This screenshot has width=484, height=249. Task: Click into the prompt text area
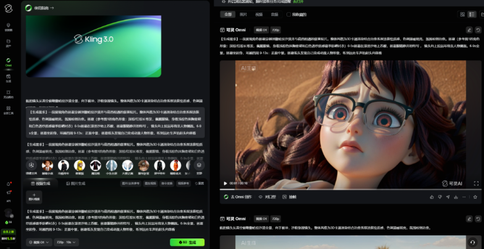click(x=115, y=221)
